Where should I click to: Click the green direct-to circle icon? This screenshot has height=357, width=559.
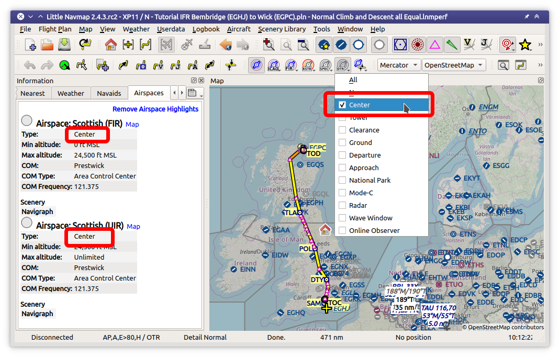click(x=64, y=65)
